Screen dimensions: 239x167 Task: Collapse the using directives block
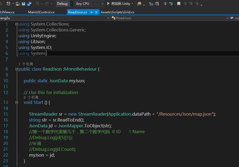17,24
